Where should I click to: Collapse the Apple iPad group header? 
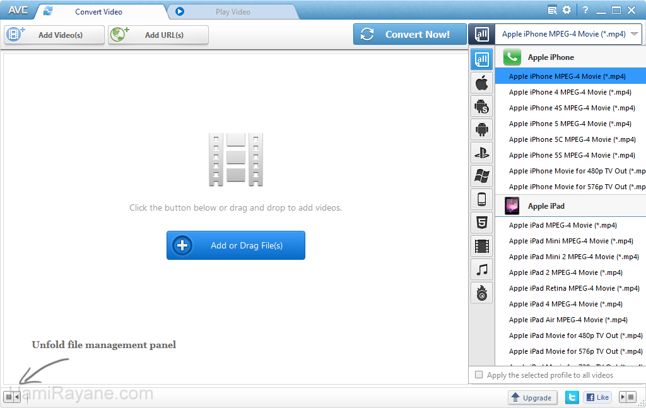pos(570,206)
